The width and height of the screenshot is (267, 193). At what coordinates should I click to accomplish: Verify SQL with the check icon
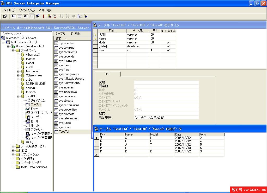point(55,16)
